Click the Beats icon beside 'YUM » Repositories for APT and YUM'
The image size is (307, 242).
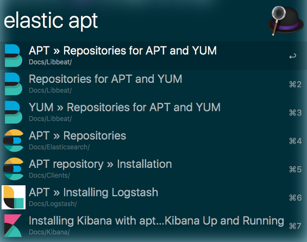(14, 112)
